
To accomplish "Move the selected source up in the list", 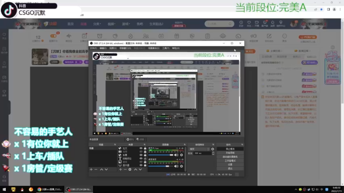I will tap(135, 169).
